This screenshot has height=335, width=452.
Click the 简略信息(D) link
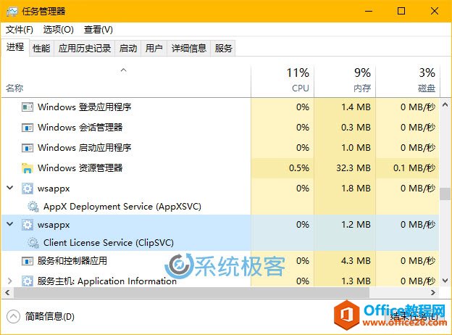pyautogui.click(x=49, y=317)
